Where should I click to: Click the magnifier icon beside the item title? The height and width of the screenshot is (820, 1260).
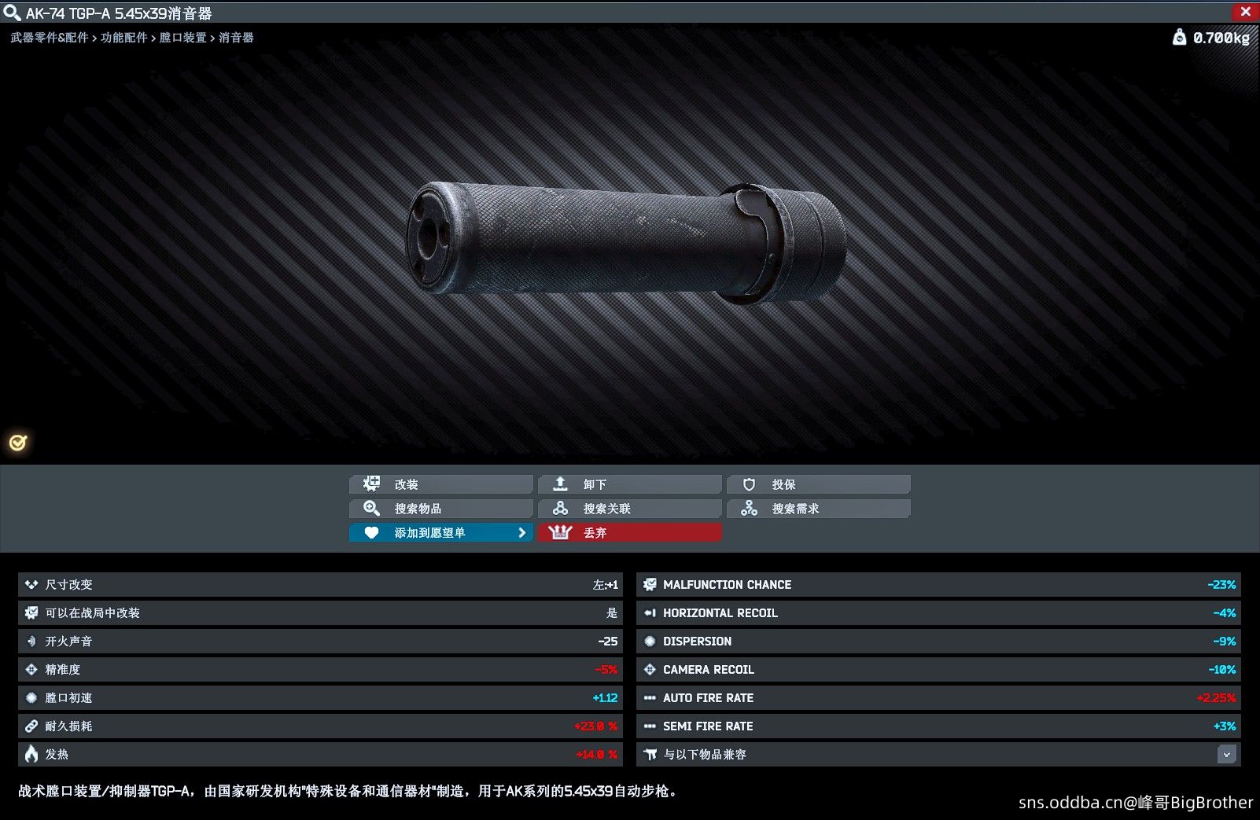coord(12,13)
